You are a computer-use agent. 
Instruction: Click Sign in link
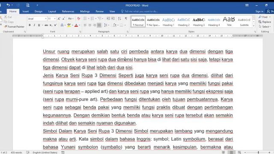coord(259,12)
